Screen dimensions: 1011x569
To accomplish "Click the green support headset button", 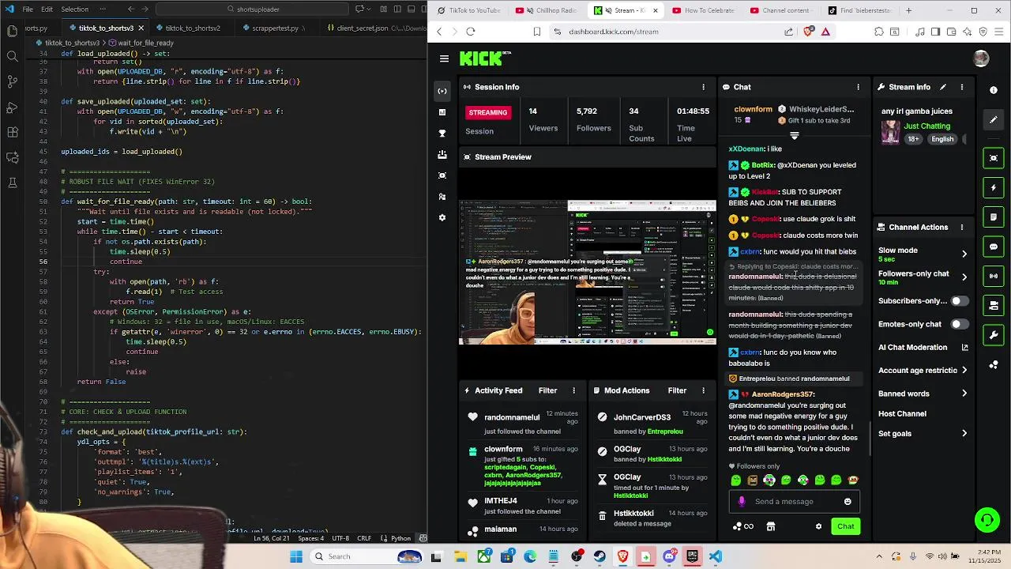I will pyautogui.click(x=987, y=519).
